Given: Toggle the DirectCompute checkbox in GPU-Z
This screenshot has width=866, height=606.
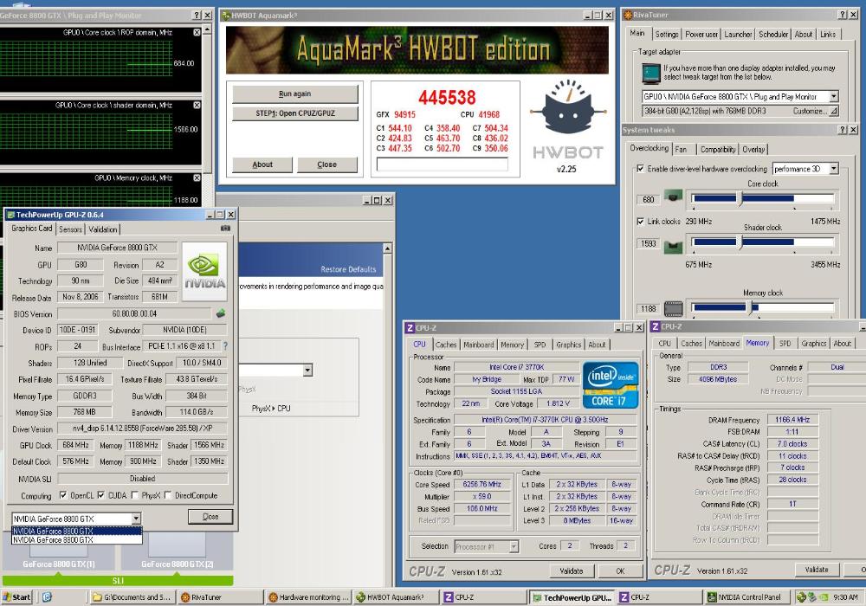Looking at the screenshot, I should point(168,495).
